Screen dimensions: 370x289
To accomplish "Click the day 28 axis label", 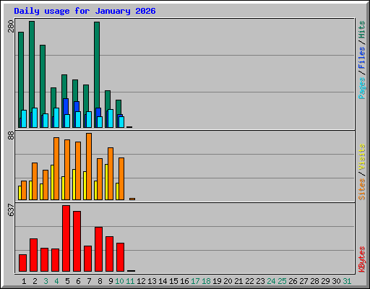I will coord(314,281).
